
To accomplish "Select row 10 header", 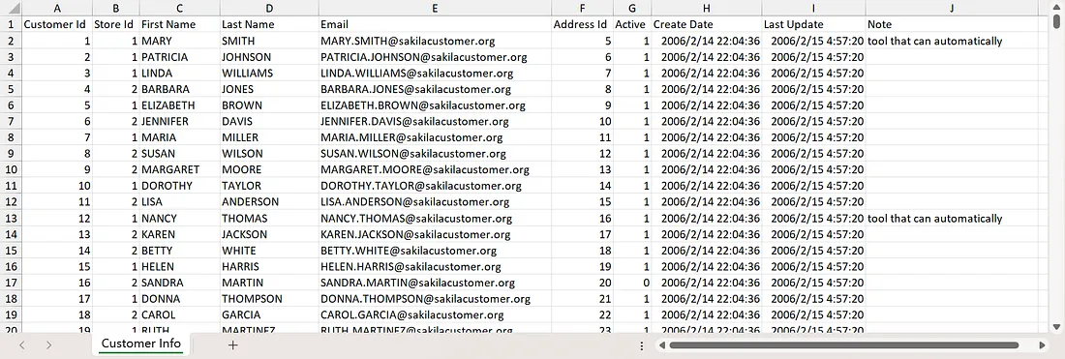I will 11,169.
